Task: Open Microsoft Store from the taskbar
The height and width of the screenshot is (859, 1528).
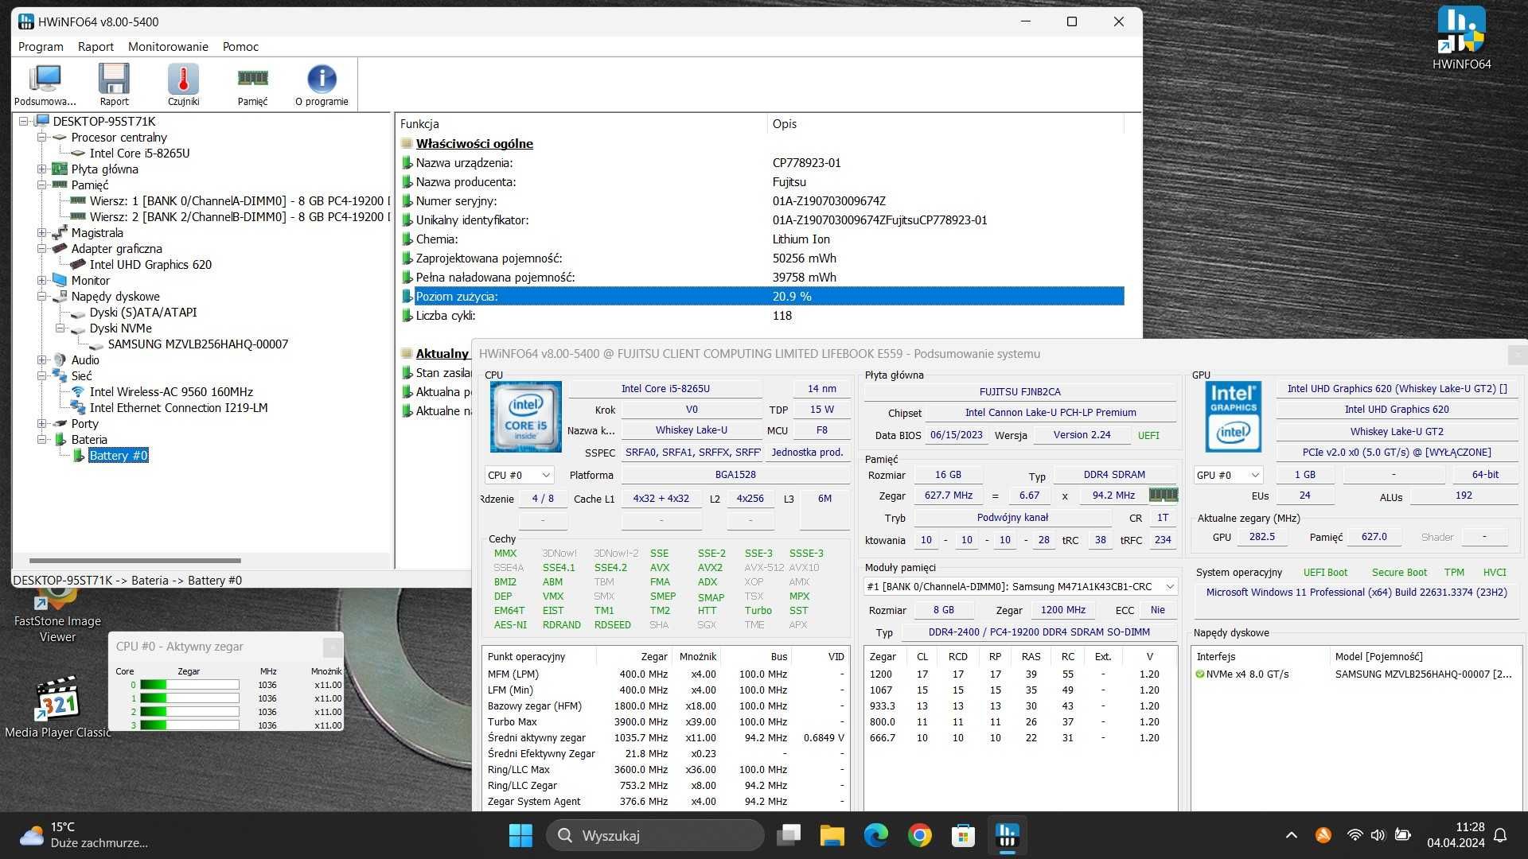Action: tap(963, 835)
